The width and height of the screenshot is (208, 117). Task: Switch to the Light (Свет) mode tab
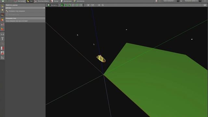tap(30, 1)
